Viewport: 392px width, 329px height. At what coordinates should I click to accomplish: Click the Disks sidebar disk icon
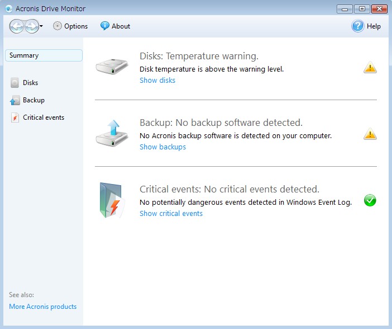pyautogui.click(x=15, y=83)
